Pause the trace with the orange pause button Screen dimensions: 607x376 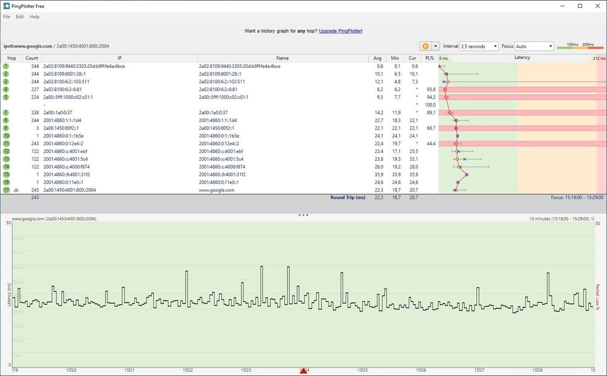425,46
